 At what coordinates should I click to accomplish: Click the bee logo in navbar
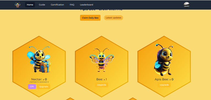point(18,5)
